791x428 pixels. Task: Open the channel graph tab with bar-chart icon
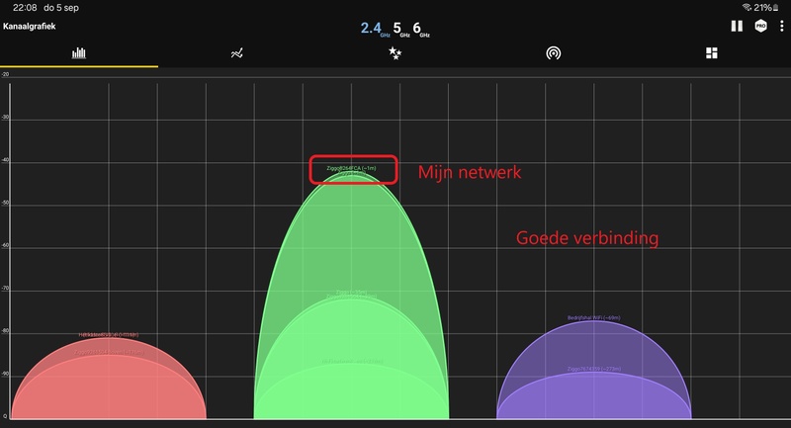(79, 53)
